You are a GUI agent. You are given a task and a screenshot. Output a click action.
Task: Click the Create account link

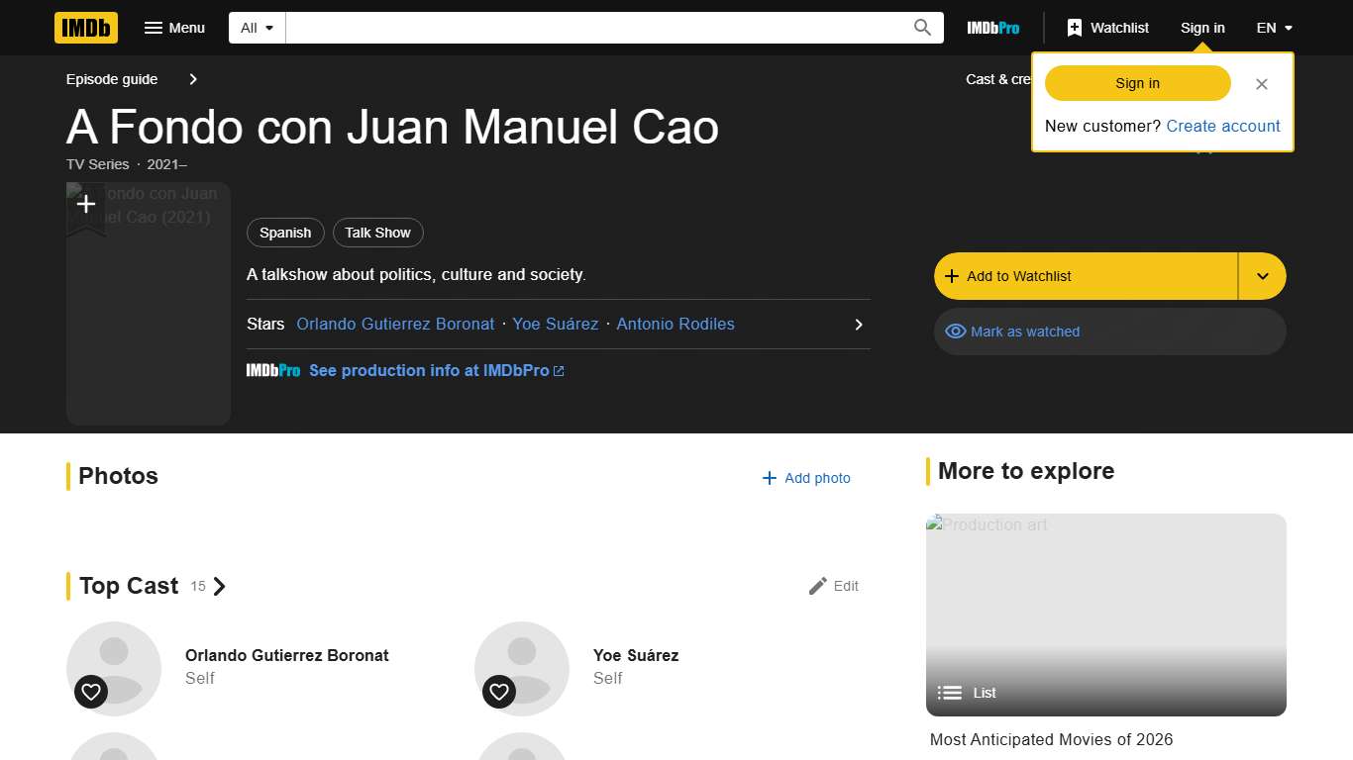(x=1223, y=126)
